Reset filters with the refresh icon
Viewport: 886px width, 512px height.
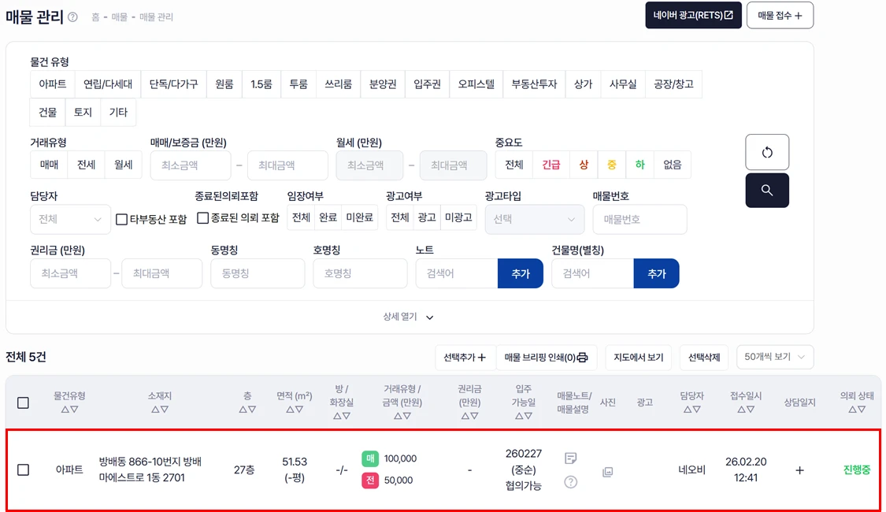tap(766, 153)
